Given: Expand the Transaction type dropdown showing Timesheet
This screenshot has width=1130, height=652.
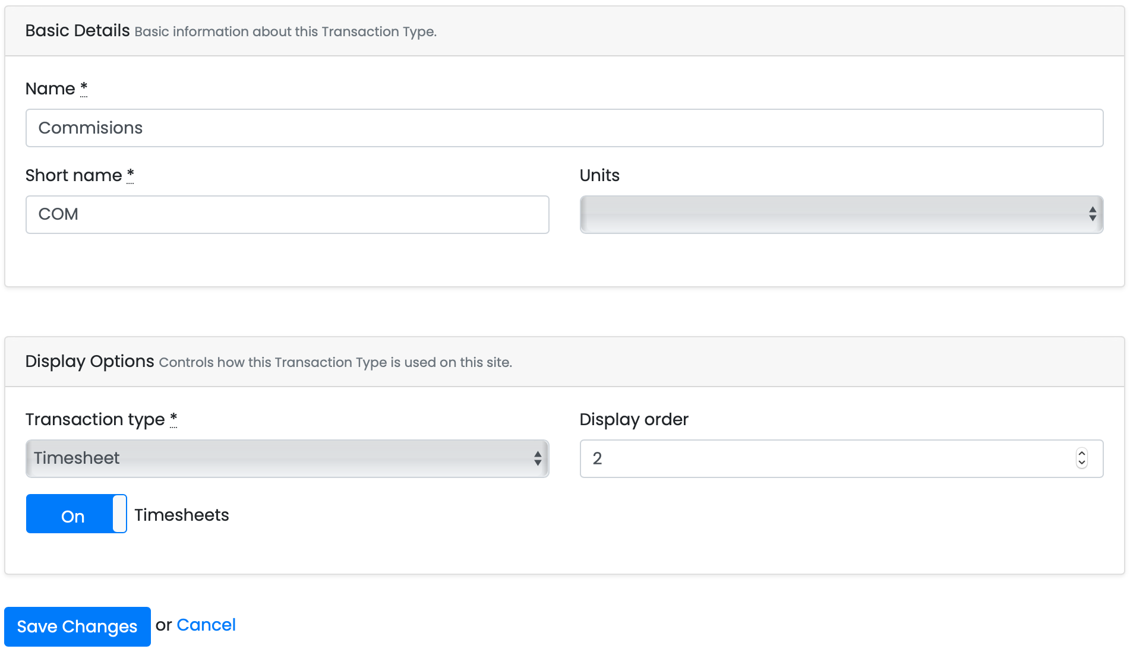Looking at the screenshot, I should tap(287, 458).
